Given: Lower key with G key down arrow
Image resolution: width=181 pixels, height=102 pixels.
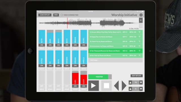Looking at the screenshot, I should pos(141,89).
